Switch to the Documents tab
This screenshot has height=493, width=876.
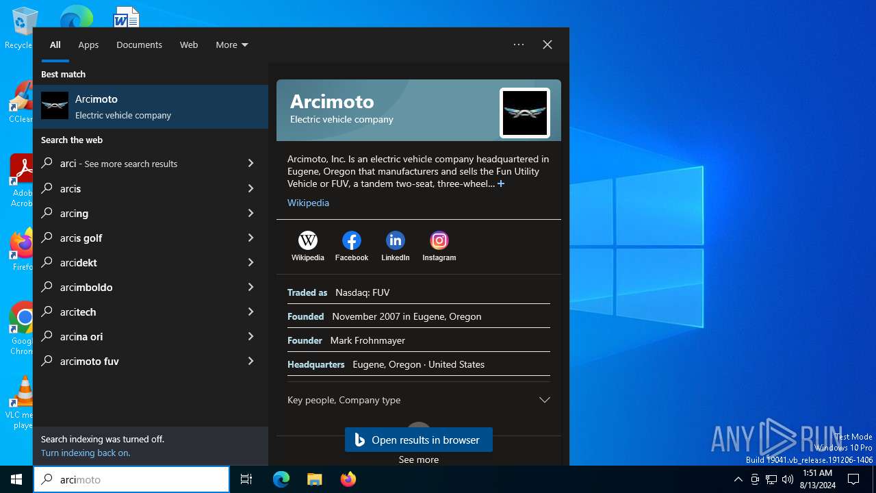point(139,45)
